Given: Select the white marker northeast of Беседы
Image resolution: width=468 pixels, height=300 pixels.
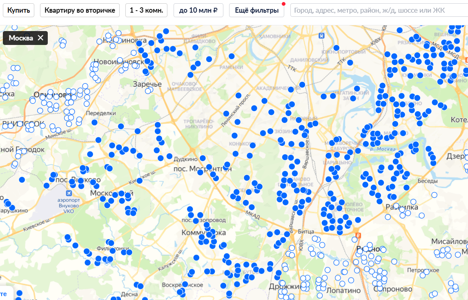Looking at the screenshot, I should click(x=434, y=195).
